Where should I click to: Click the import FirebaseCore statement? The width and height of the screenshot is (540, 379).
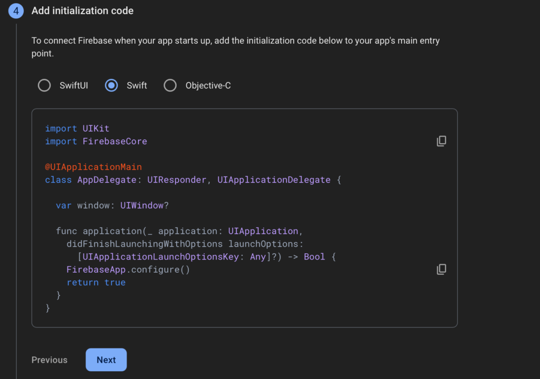96,141
